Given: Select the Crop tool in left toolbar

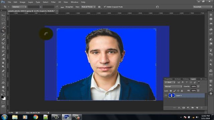Looking at the screenshot, I should click(x=3, y=31).
